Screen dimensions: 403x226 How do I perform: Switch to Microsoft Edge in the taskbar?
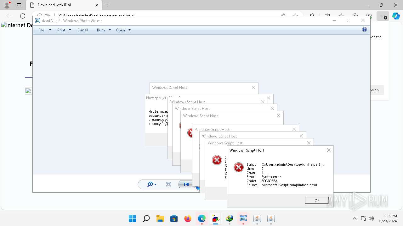tap(202, 218)
